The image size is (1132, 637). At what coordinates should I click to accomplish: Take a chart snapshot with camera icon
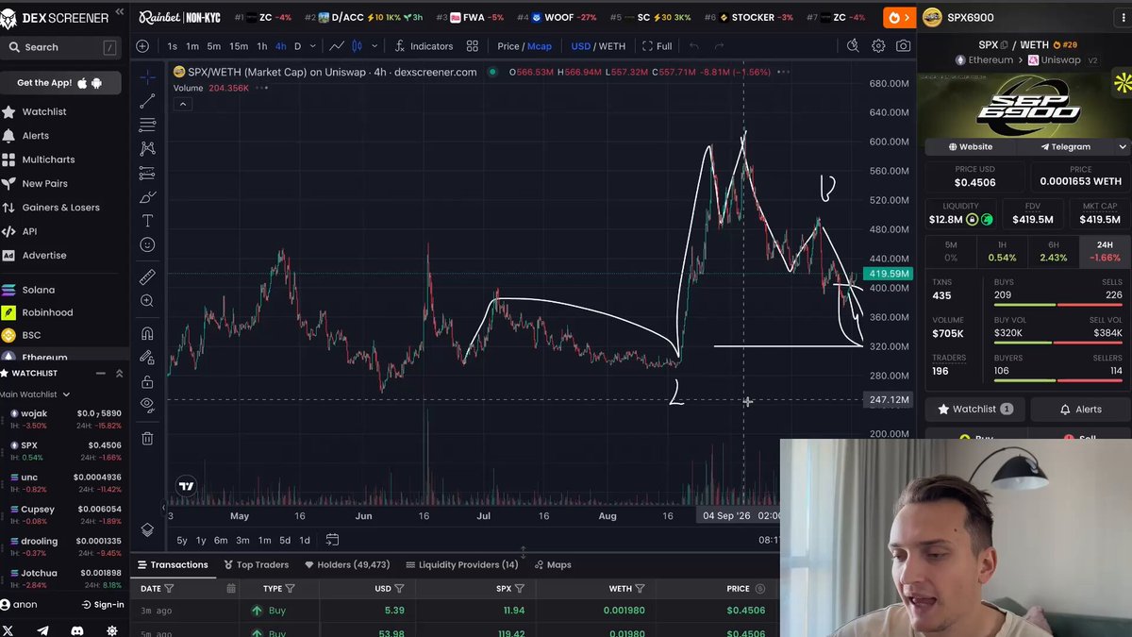click(904, 46)
